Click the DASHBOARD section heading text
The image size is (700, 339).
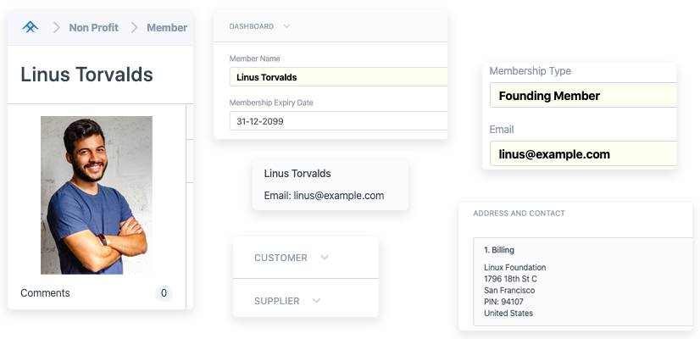[251, 26]
